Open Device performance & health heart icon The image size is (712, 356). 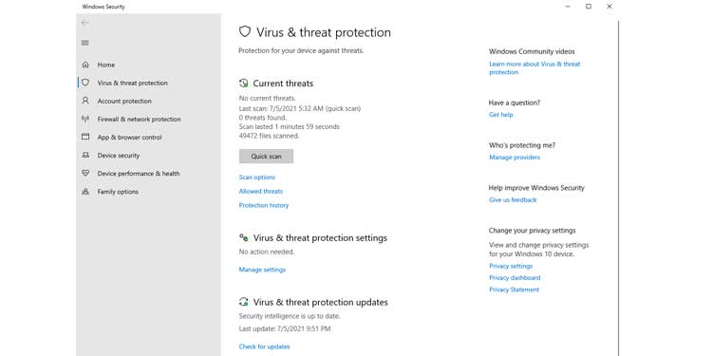coord(85,173)
